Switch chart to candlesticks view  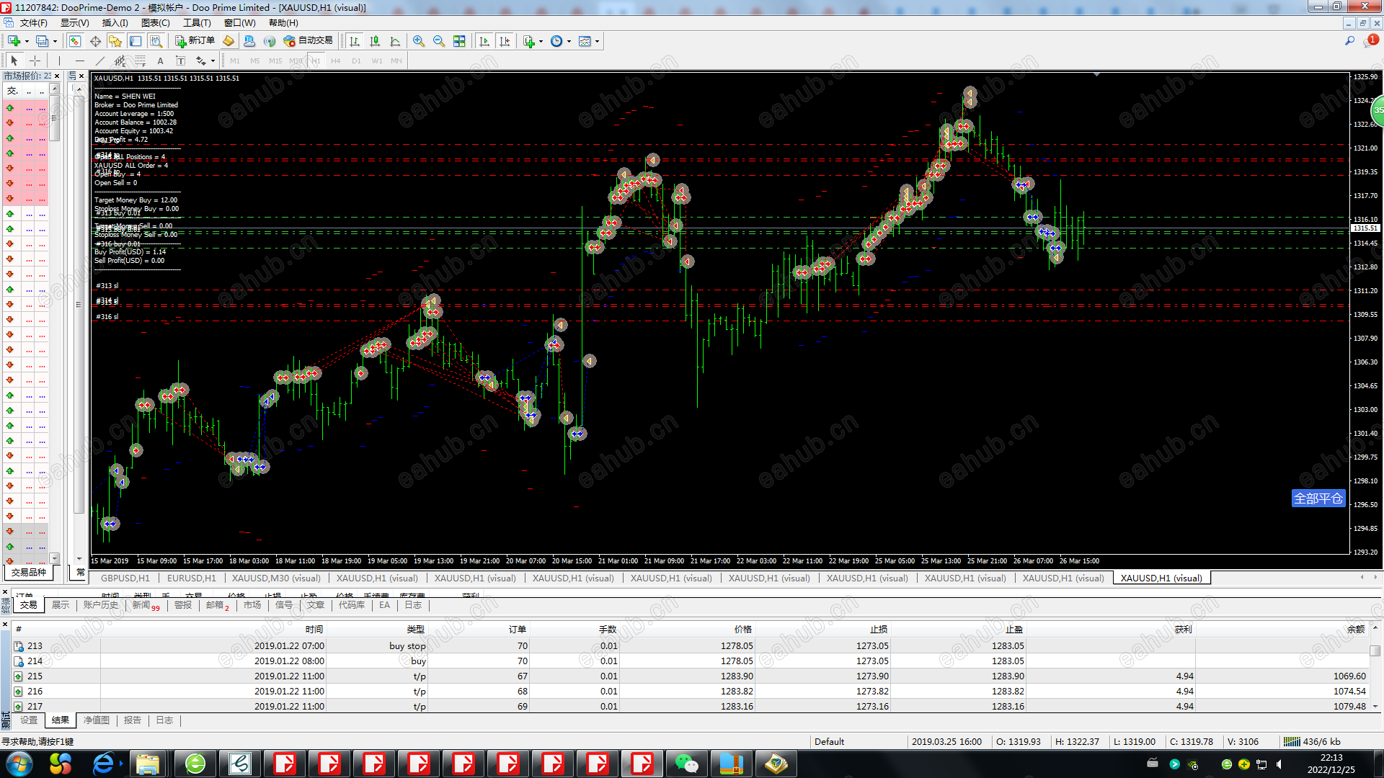375,41
